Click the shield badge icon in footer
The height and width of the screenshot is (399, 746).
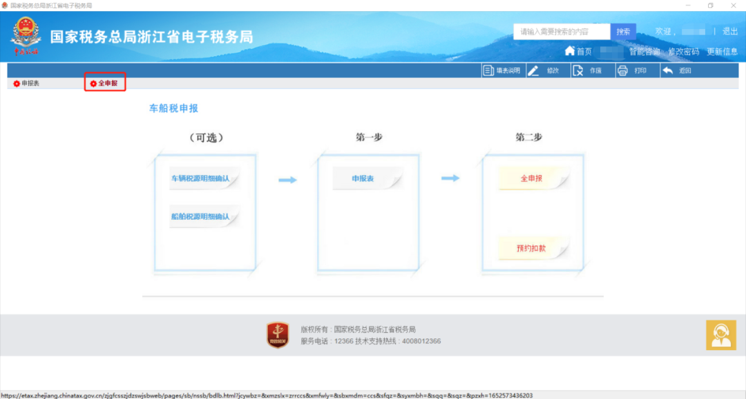(278, 335)
